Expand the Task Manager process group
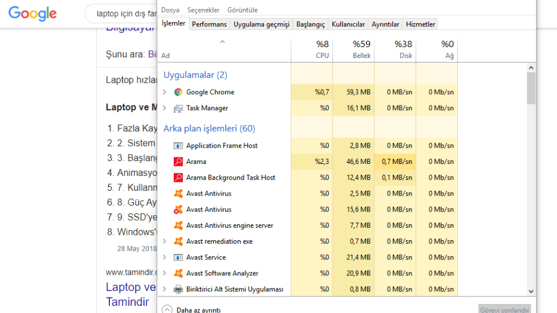 [x=164, y=108]
